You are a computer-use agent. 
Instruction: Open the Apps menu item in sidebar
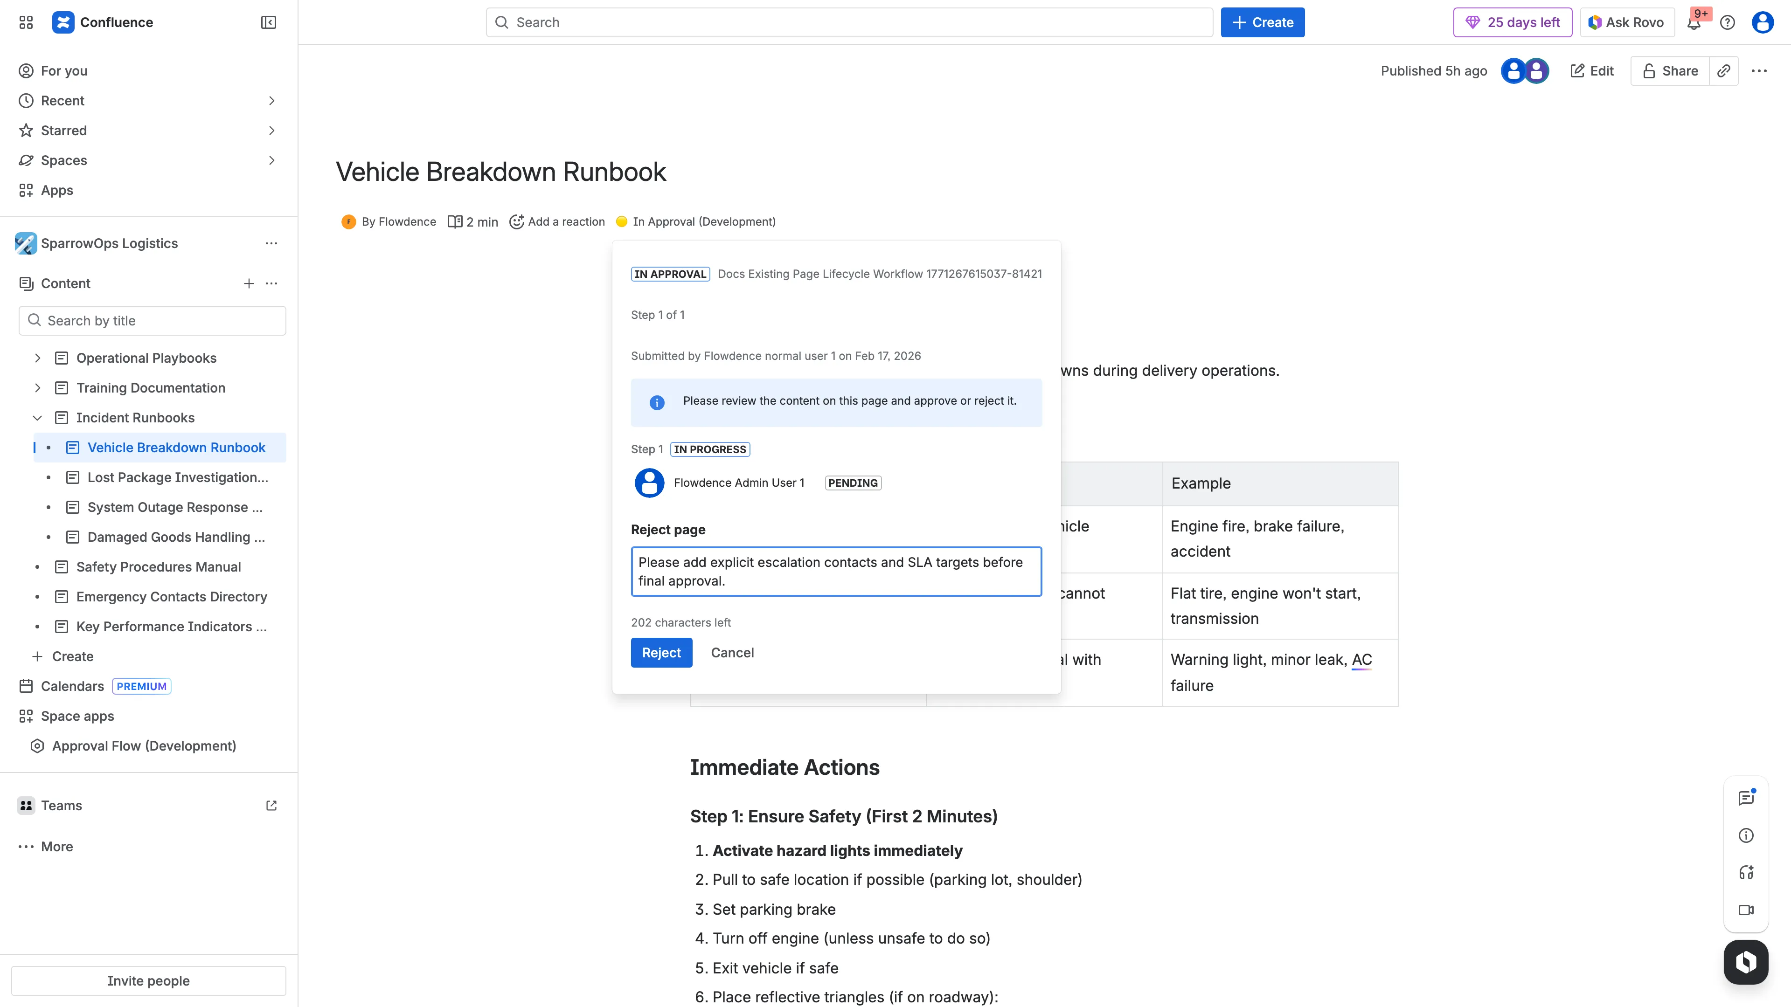[x=57, y=190]
